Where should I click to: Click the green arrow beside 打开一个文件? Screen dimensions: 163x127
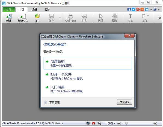point(47,74)
